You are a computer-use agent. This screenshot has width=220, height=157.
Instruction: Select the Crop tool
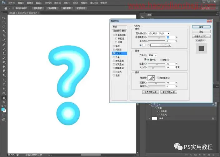(x=4, y=36)
